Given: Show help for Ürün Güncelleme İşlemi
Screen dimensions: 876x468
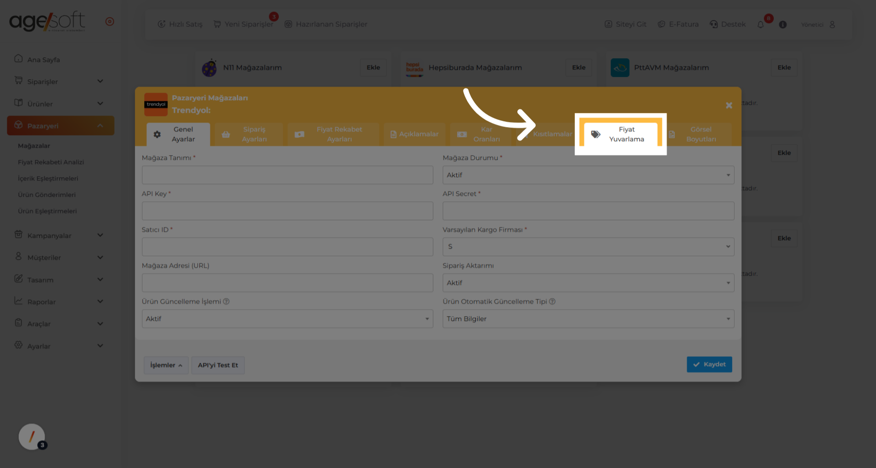Looking at the screenshot, I should pos(226,301).
